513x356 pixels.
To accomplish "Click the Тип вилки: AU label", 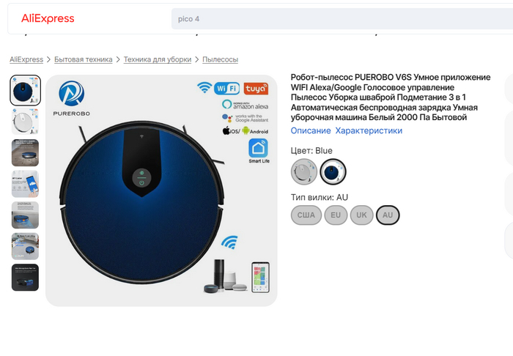I will click(x=320, y=198).
